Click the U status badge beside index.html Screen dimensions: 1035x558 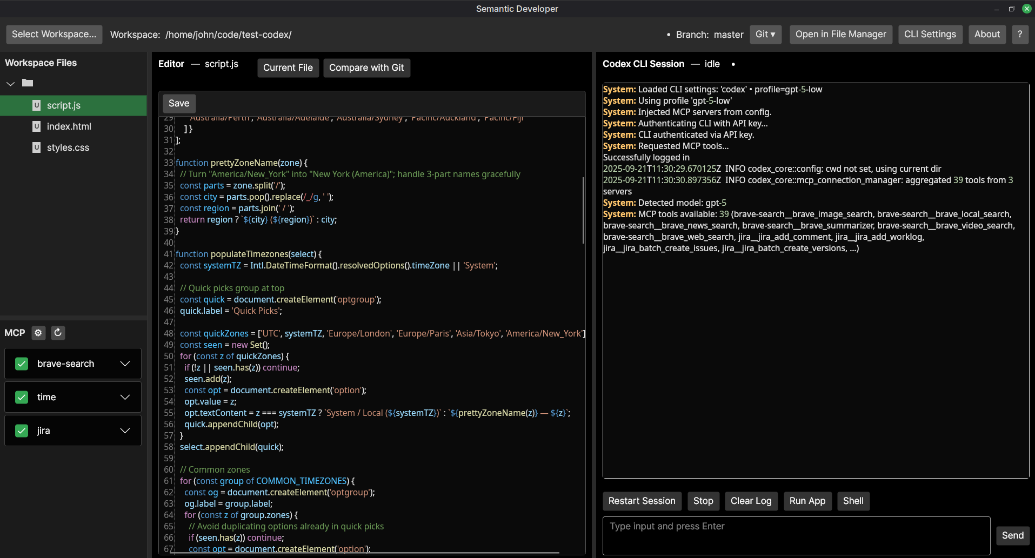point(36,126)
